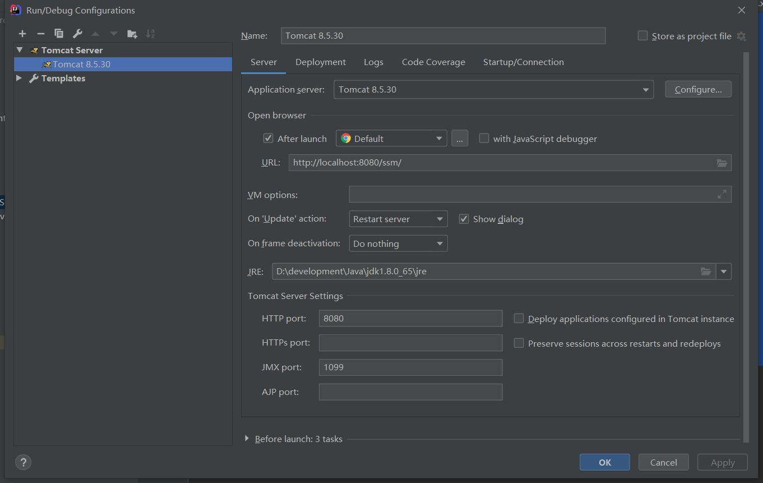
Task: Expand VM options field icon
Action: tap(722, 194)
